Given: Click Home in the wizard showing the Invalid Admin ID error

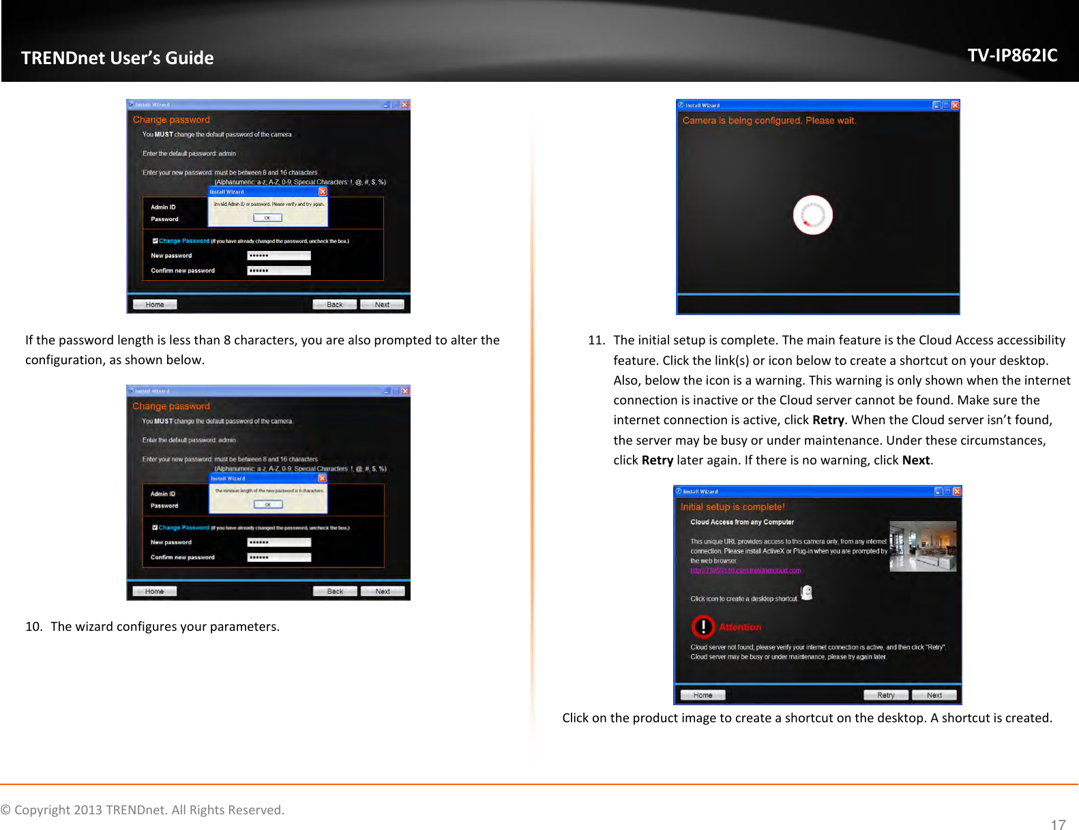Looking at the screenshot, I should (x=155, y=305).
